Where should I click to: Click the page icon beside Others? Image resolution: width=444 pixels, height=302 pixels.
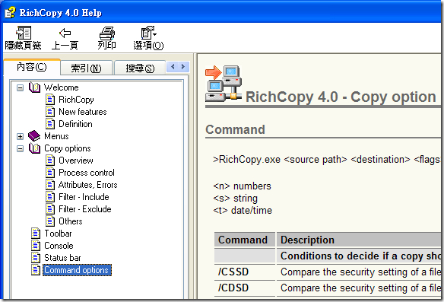(x=50, y=221)
